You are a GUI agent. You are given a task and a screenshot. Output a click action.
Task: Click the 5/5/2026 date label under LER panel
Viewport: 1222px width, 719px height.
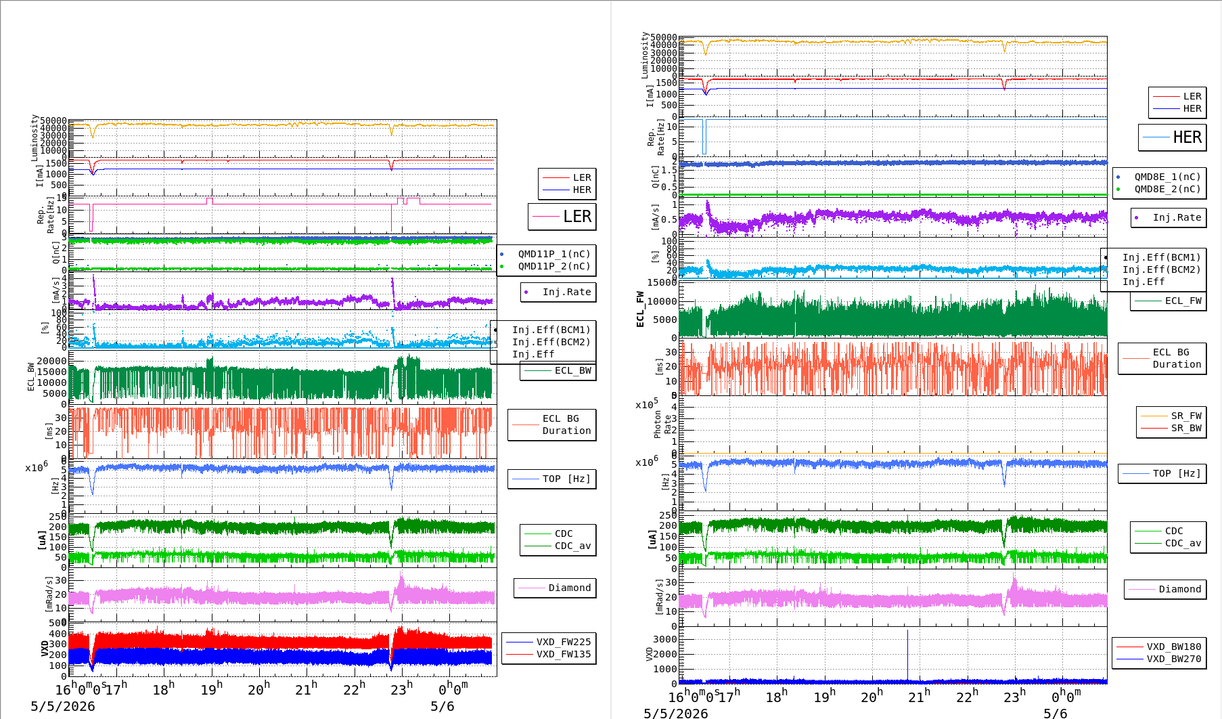point(63,707)
